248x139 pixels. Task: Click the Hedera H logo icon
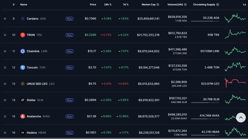coord(23,132)
